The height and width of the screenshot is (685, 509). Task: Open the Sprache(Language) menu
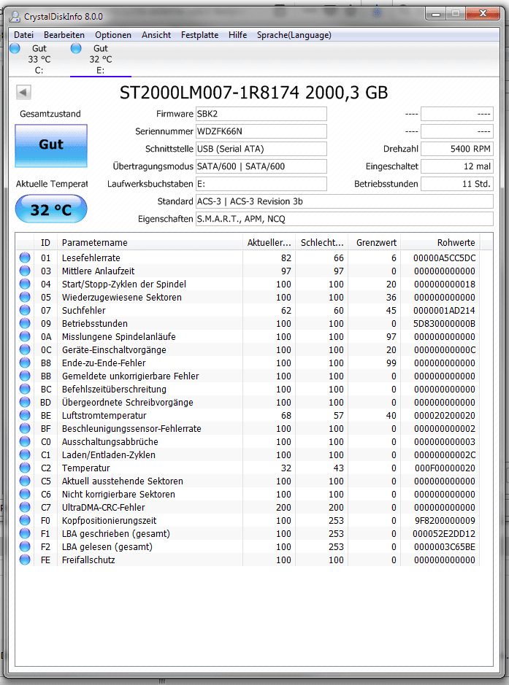(294, 35)
